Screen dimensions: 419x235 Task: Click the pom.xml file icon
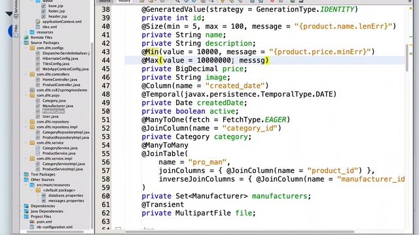point(32,222)
